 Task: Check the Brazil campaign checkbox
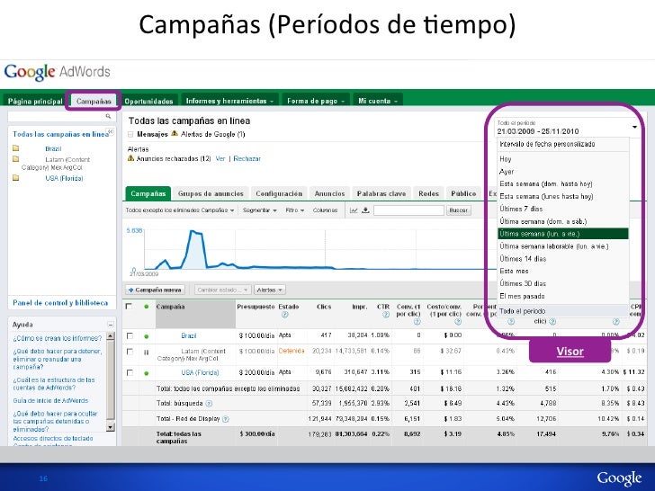click(130, 335)
